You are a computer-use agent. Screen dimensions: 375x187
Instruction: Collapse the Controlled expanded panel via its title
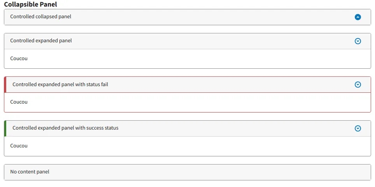tap(41, 41)
